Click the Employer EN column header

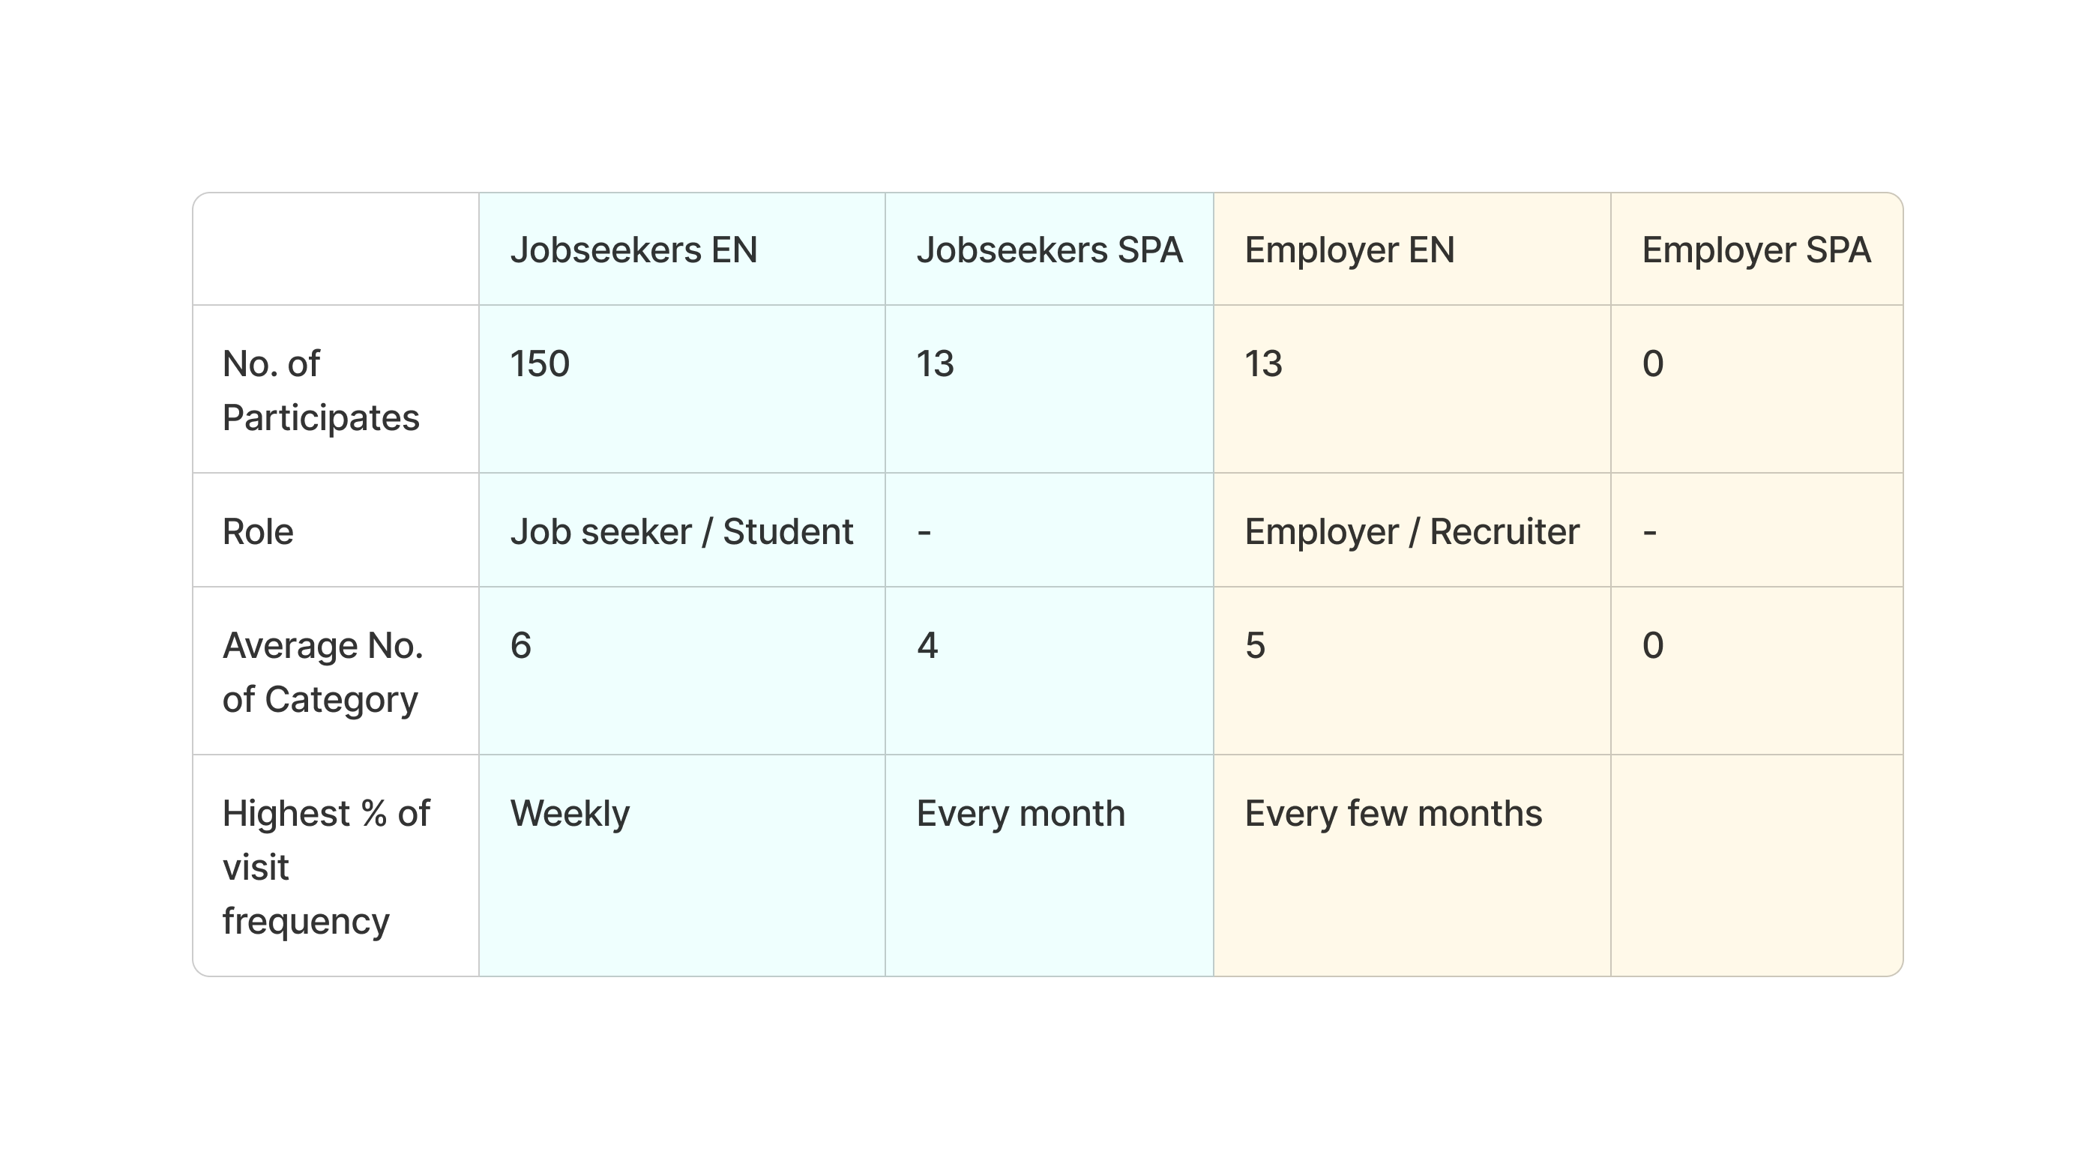click(1349, 250)
